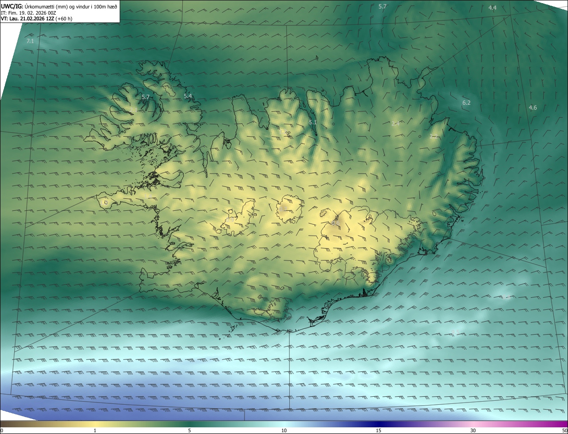Screen dimensions: 568x434
Task: Click the "UWC/IG: Úrkomumætti (mm)" title line
Action: pyautogui.click(x=59, y=6)
